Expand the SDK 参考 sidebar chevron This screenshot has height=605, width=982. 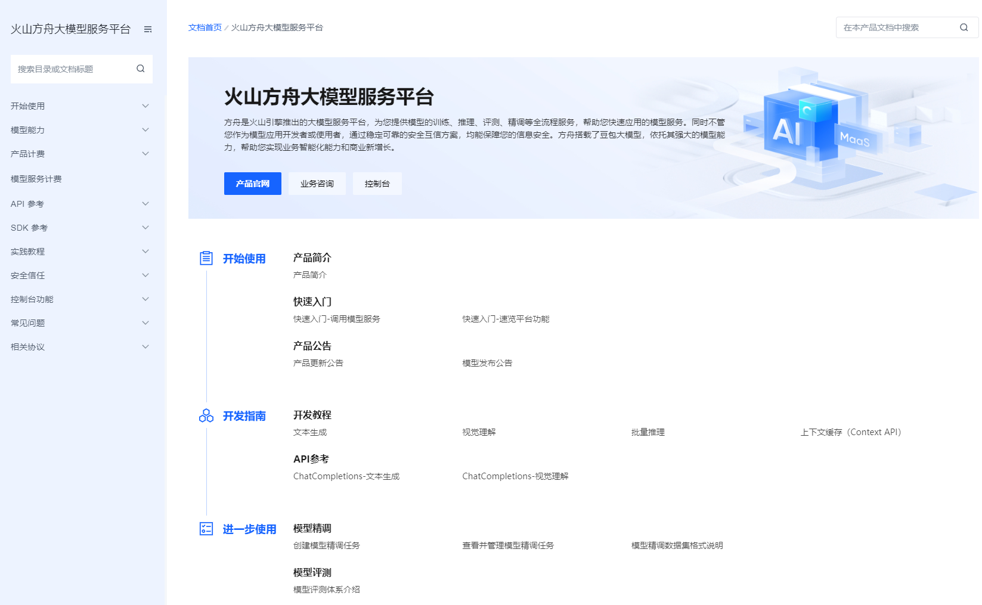pyautogui.click(x=145, y=227)
